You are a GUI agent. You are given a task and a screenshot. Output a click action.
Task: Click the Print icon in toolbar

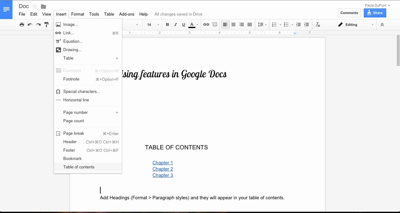pyautogui.click(x=22, y=25)
